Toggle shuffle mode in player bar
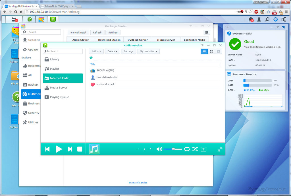 [195, 149]
